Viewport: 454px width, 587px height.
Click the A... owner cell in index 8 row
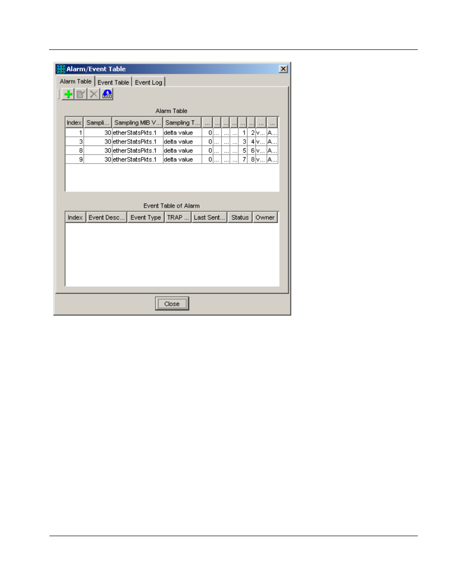pyautogui.click(x=272, y=151)
